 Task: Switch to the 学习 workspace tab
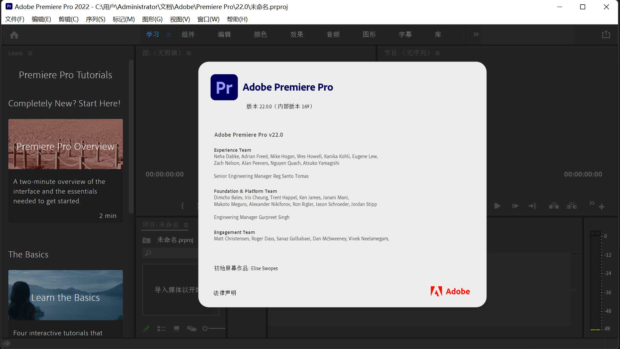coord(152,34)
